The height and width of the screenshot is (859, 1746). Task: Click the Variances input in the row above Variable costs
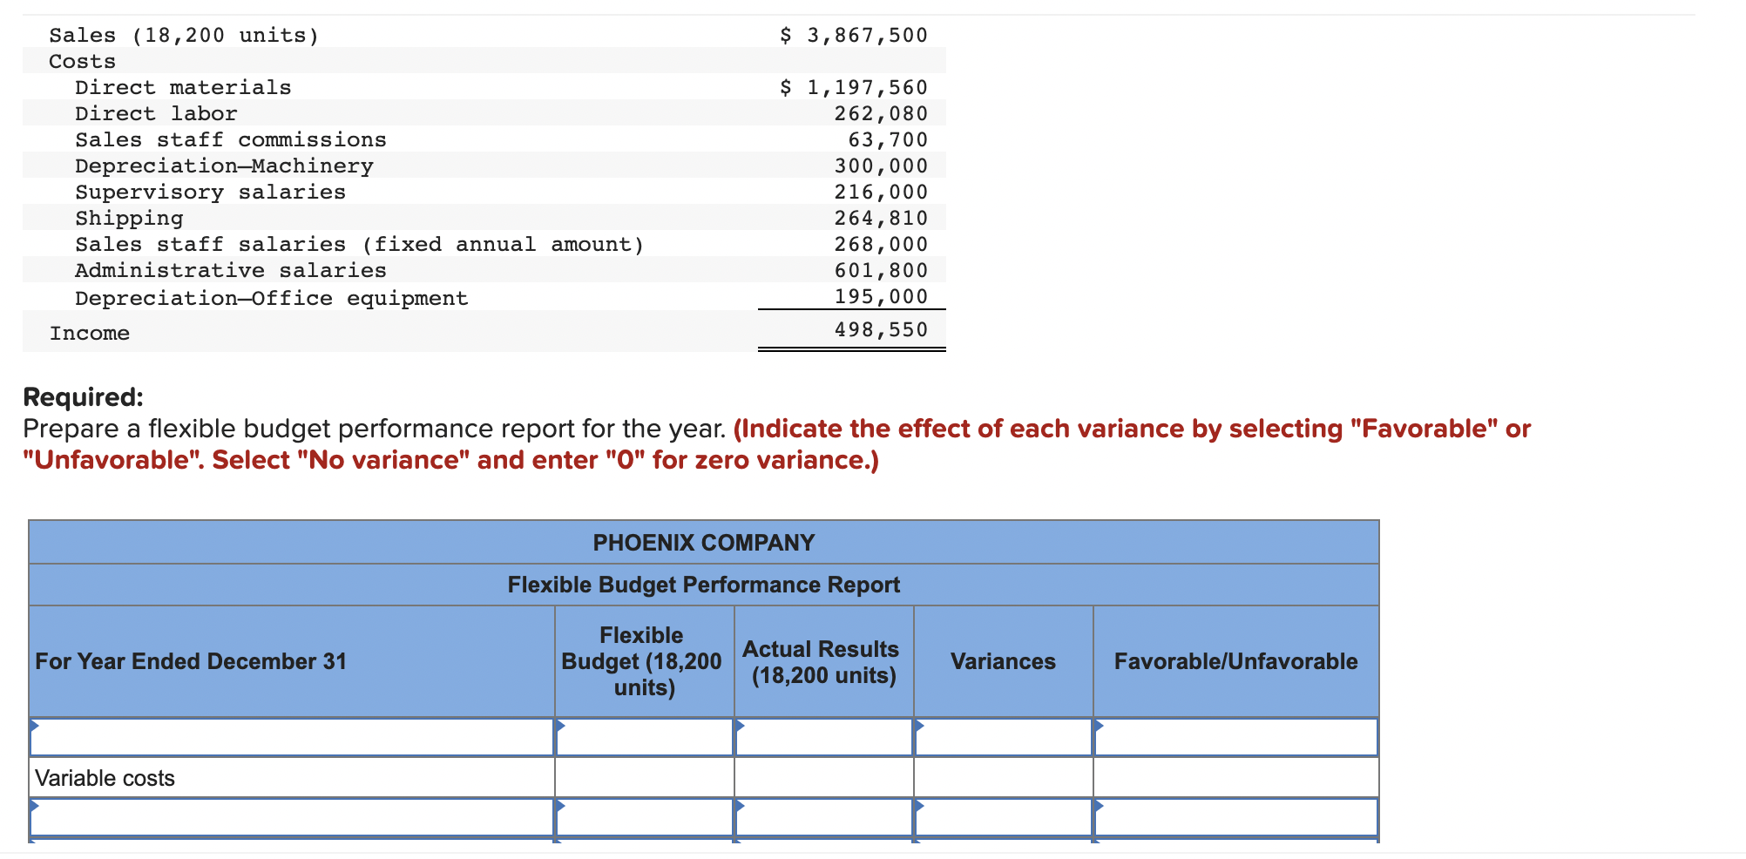(1004, 737)
